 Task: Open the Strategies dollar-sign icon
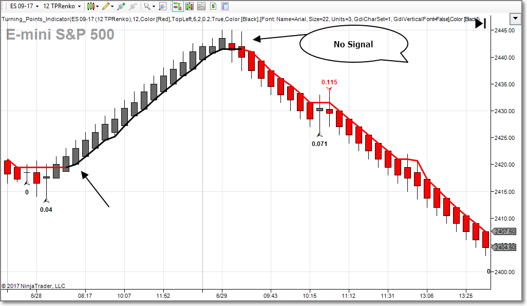(x=212, y=6)
